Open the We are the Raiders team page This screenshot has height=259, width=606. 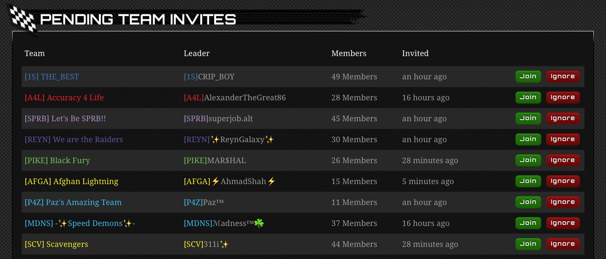coord(73,139)
